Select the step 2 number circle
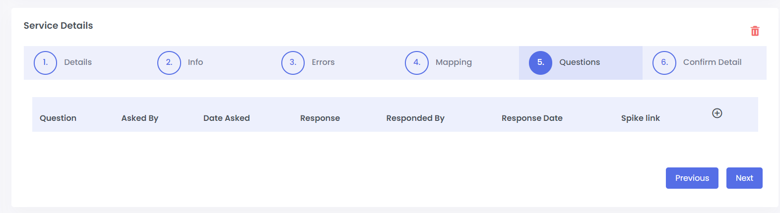The image size is (780, 213). pyautogui.click(x=169, y=63)
